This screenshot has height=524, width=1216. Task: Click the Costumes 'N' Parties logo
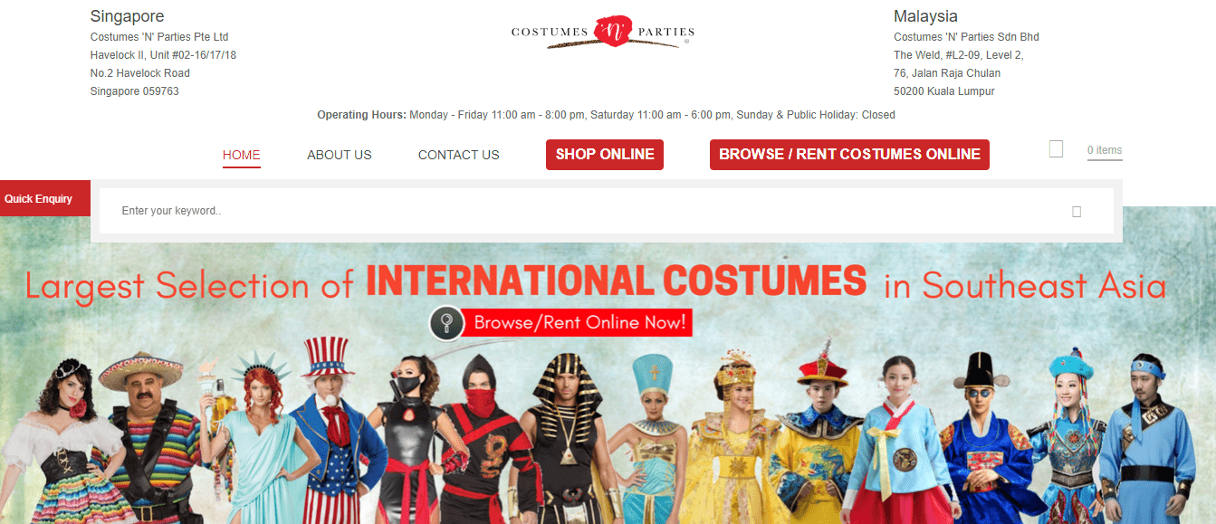(603, 32)
